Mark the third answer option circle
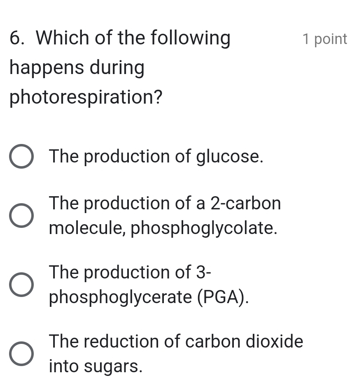The width and height of the screenshot is (352, 385). (x=21, y=285)
